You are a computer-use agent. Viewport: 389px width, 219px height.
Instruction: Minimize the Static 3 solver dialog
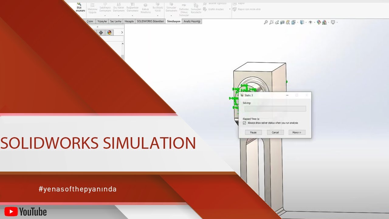[x=287, y=95]
